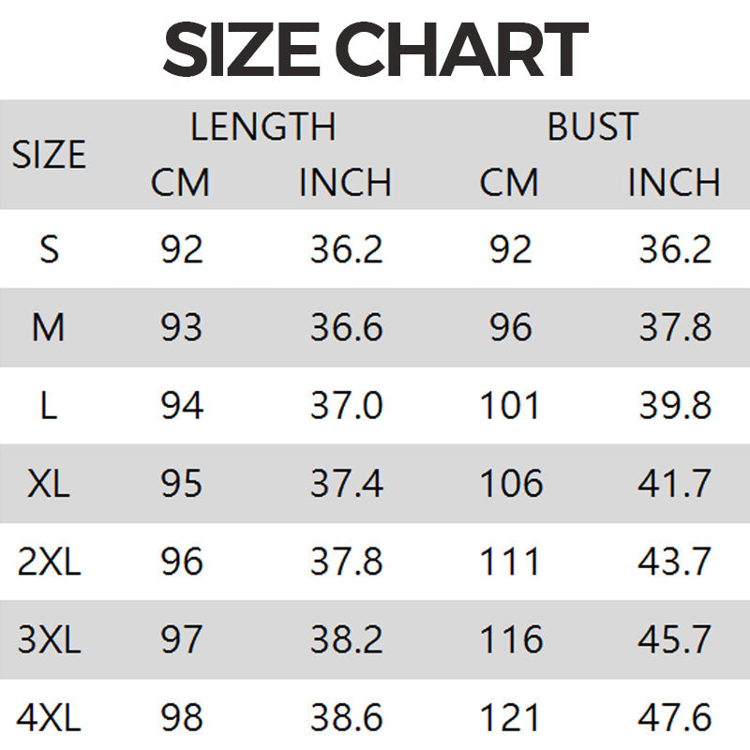Click the INCH subheader under BUST
The width and height of the screenshot is (750, 750).
(674, 182)
